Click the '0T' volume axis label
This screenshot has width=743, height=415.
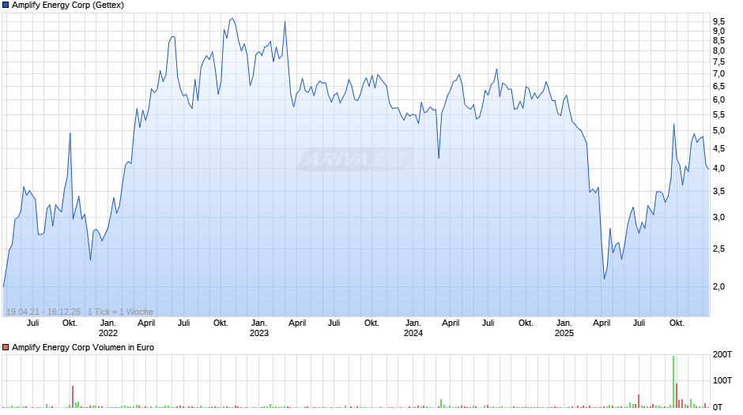coord(718,407)
